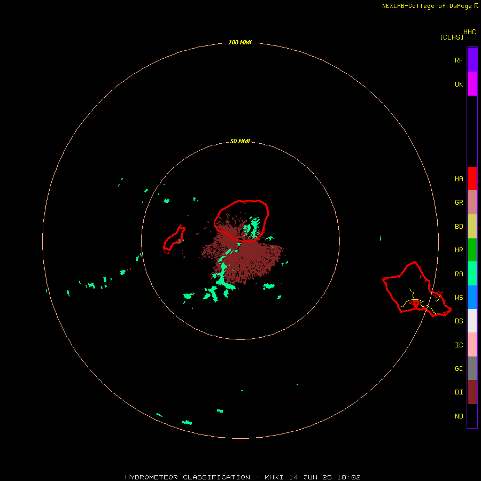Click the GC legend label
This screenshot has height=481, width=481.
coord(459,368)
